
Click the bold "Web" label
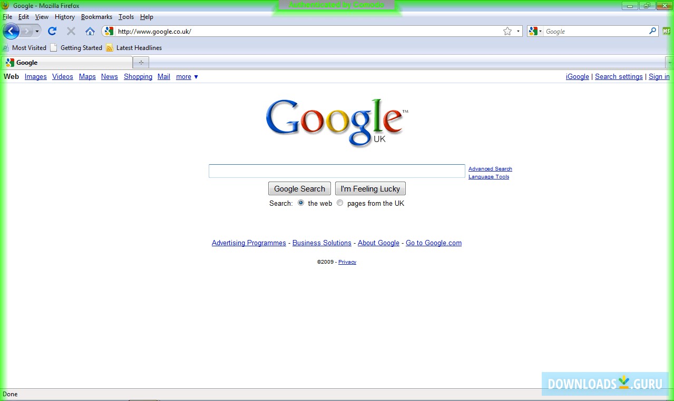11,77
